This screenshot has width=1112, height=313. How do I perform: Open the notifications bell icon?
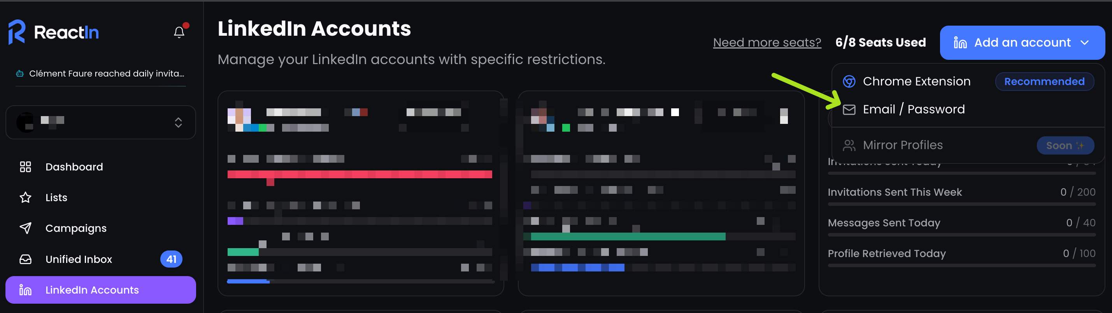pyautogui.click(x=179, y=32)
